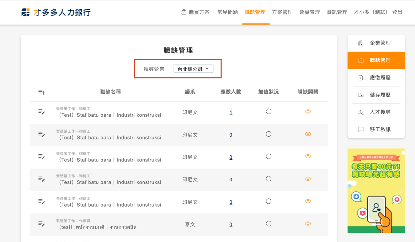Viewport: 415px width, 242px height.
Task: Click the 才多多人力銀行 logo
Action: 56,12
